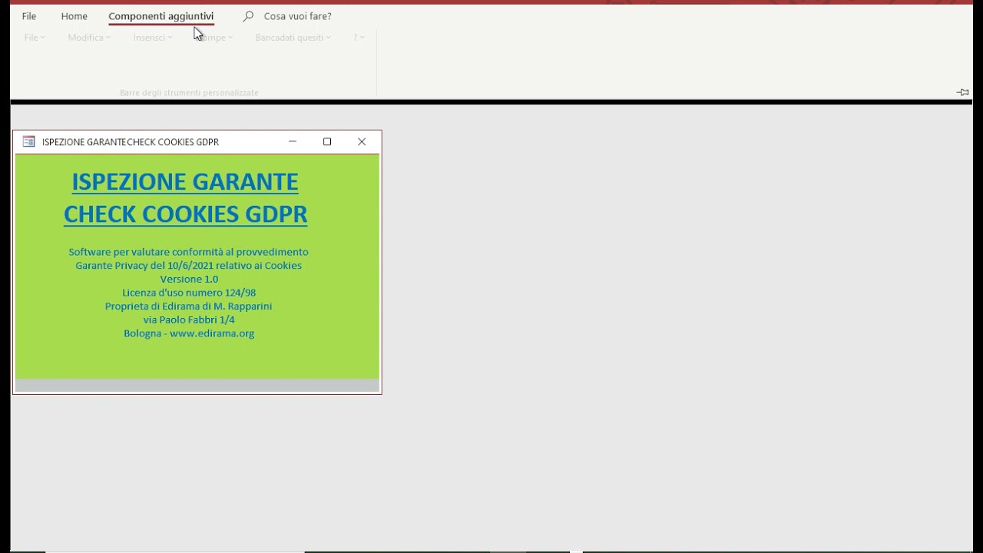Image resolution: width=983 pixels, height=553 pixels.
Task: Open the Modifica dropdown menu
Action: [x=89, y=38]
